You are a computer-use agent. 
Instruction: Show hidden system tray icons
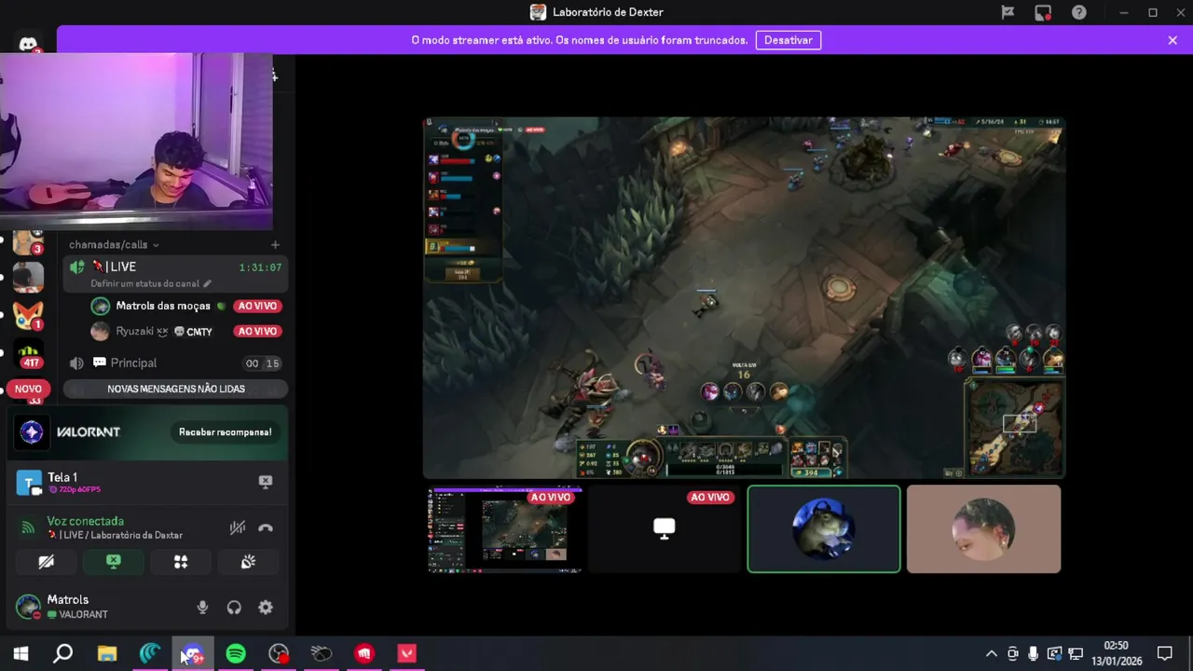pyautogui.click(x=992, y=653)
